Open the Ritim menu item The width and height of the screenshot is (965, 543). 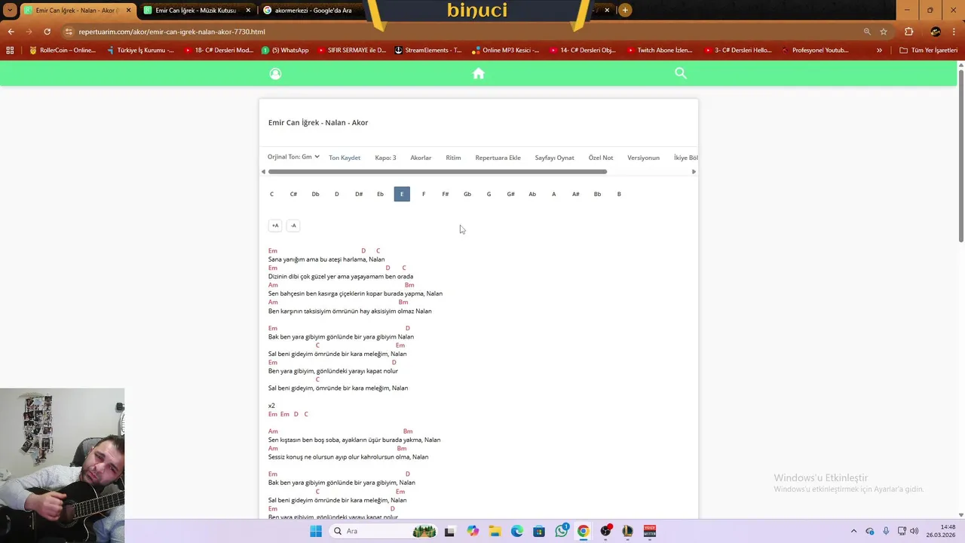(453, 158)
